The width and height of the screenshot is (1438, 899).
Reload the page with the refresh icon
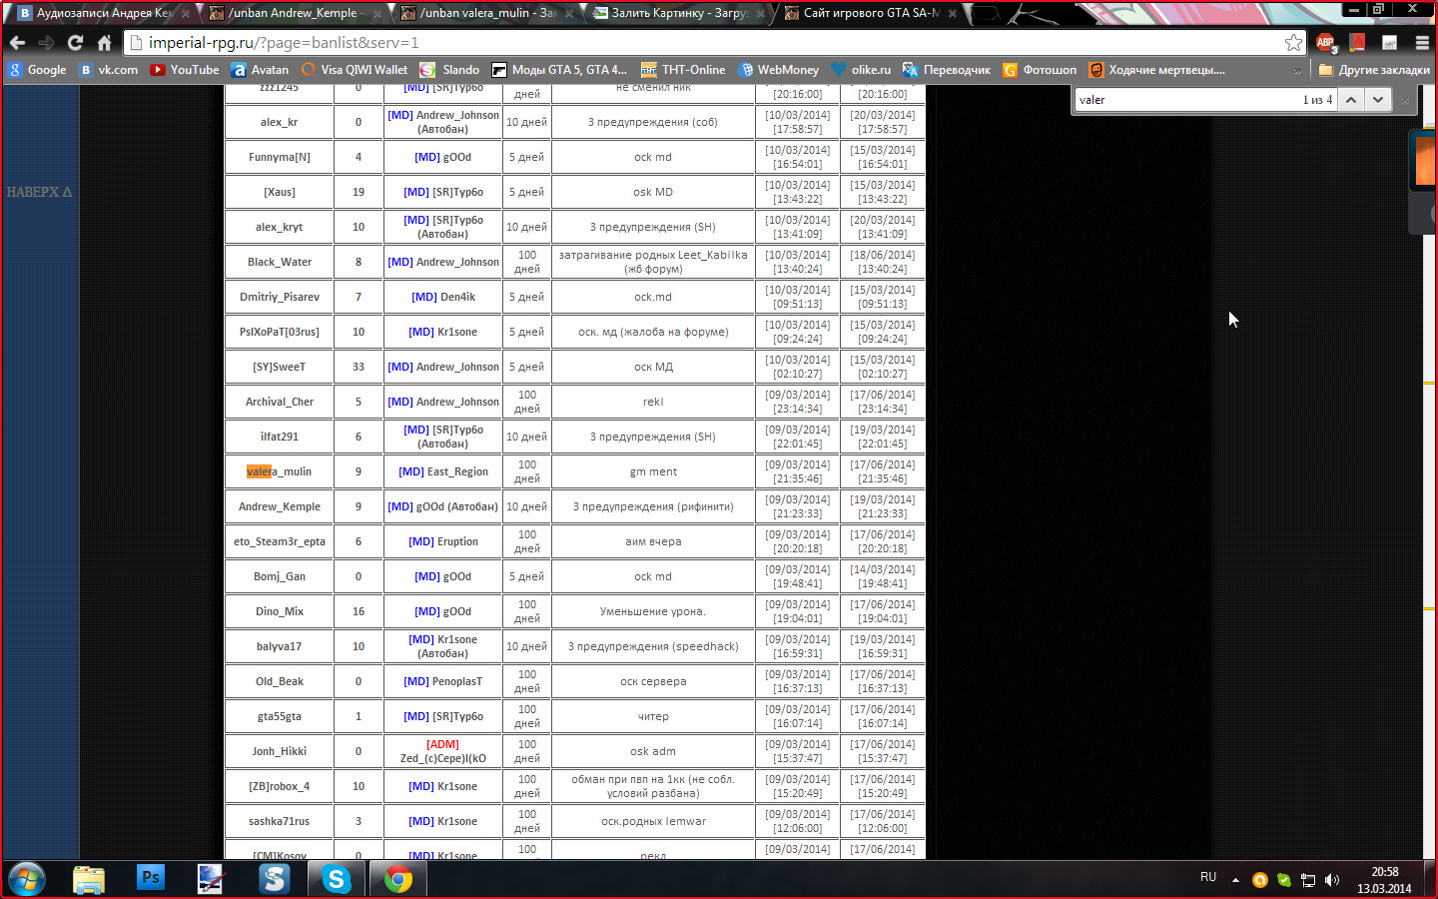pyautogui.click(x=75, y=43)
